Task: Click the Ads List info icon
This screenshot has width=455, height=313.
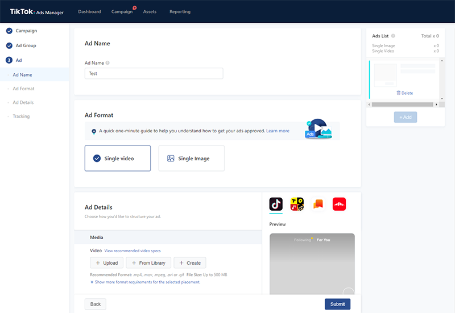Action: 393,36
